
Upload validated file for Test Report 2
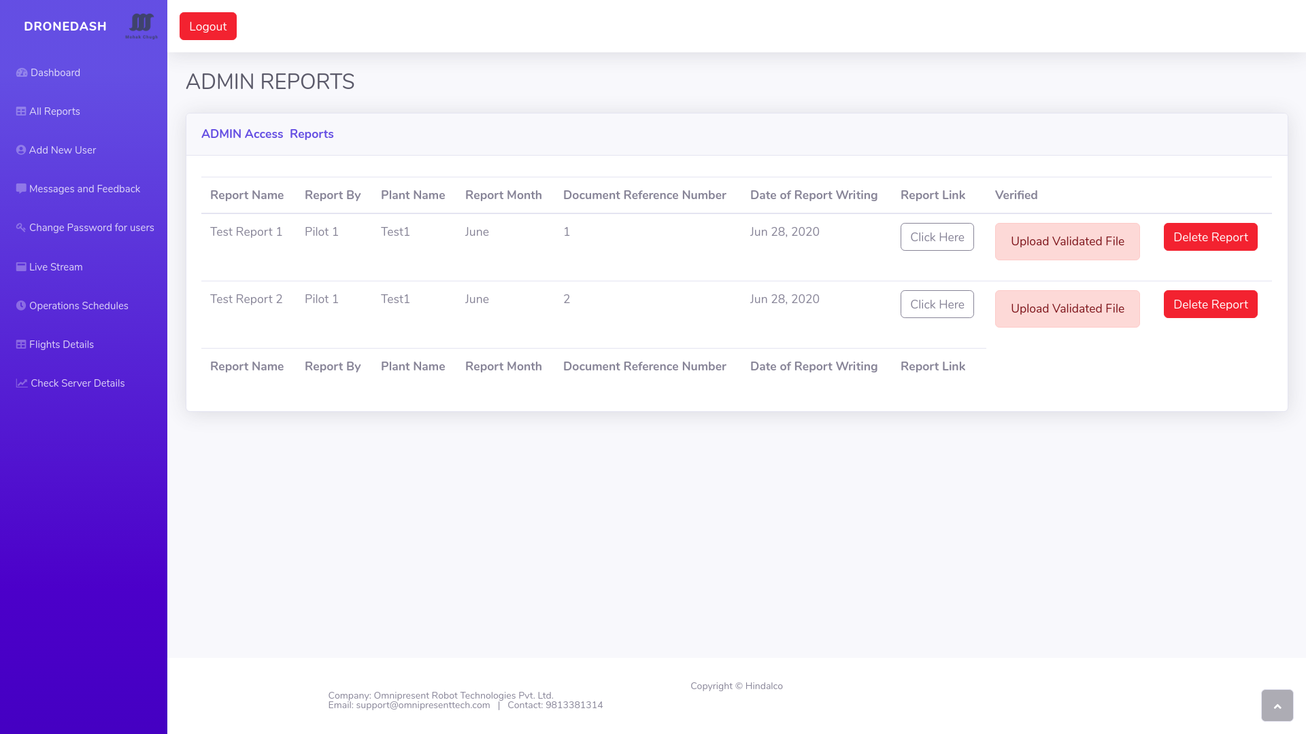[x=1067, y=309]
